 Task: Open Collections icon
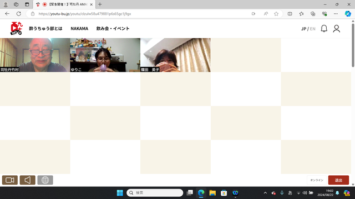313,14
